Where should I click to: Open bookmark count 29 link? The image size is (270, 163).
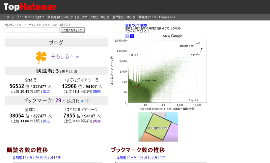(x=58, y=100)
